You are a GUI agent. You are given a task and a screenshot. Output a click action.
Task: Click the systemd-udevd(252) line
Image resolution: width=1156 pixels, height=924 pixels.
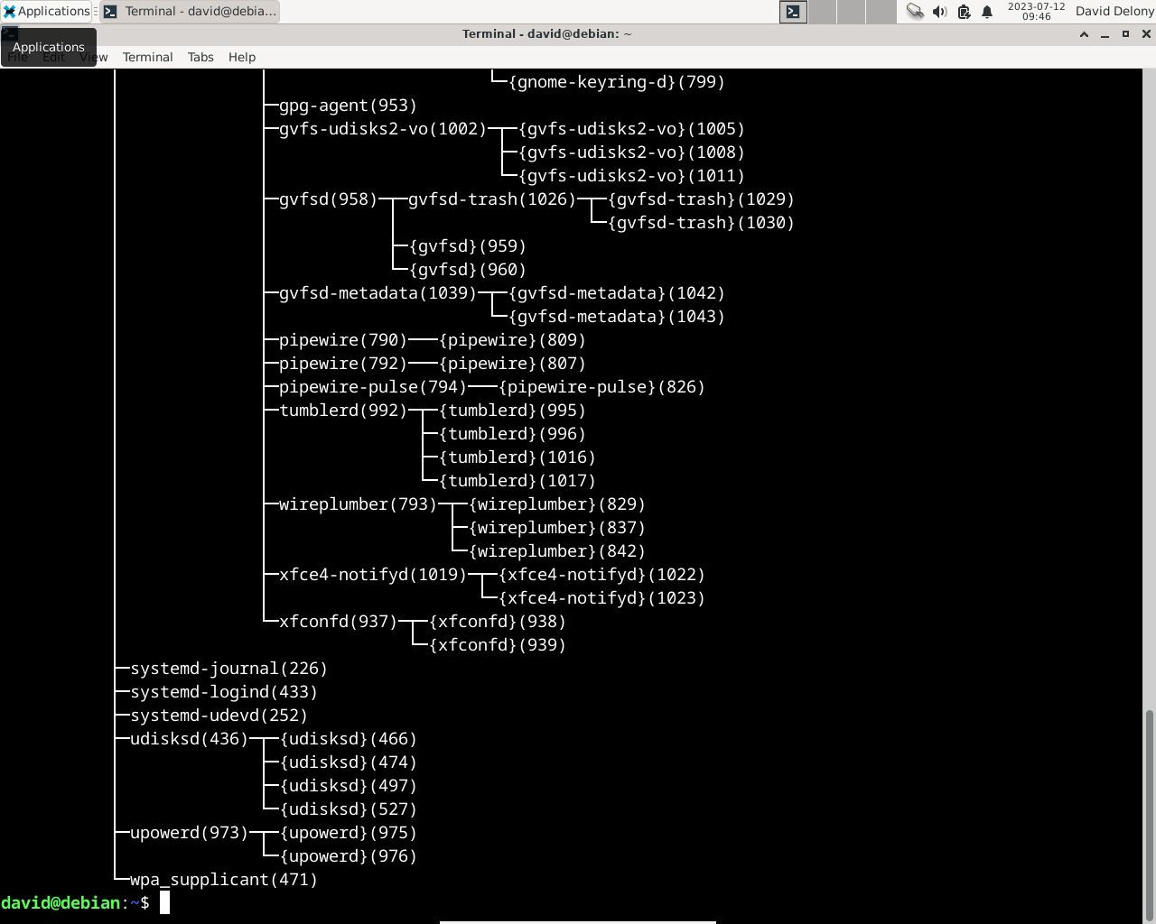(x=219, y=716)
